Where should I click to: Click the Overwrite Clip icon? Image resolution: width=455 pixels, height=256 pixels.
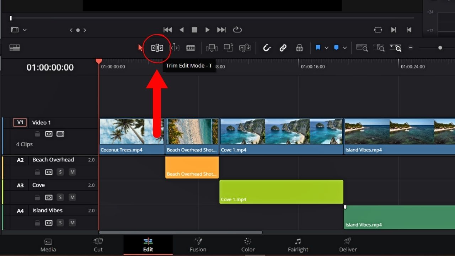[228, 48]
